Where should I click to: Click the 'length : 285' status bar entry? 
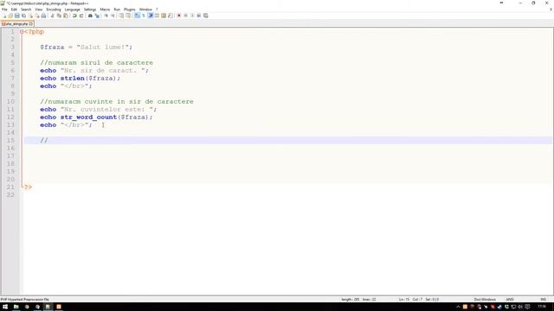point(350,300)
